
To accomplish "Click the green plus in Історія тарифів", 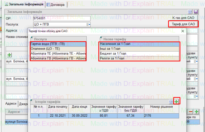I will (x=177, y=102).
